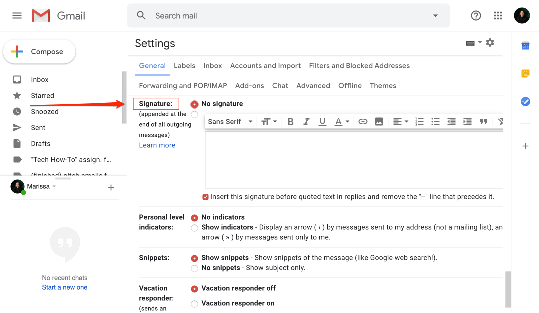The height and width of the screenshot is (313, 539).
Task: Click the Bold formatting icon
Action: click(290, 122)
